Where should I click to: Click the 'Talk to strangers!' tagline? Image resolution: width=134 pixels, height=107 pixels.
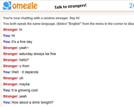coord(70,6)
